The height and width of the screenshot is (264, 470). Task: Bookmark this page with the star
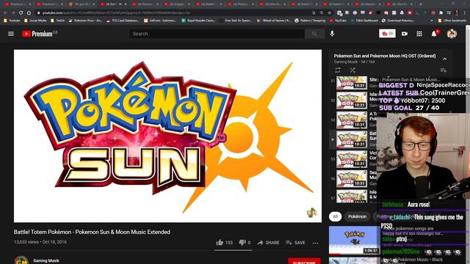coord(330,13)
